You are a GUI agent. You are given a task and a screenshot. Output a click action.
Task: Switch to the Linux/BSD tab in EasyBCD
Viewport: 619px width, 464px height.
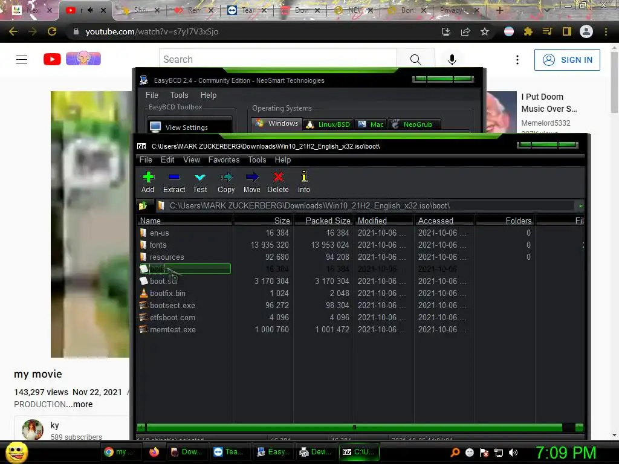pyautogui.click(x=328, y=124)
